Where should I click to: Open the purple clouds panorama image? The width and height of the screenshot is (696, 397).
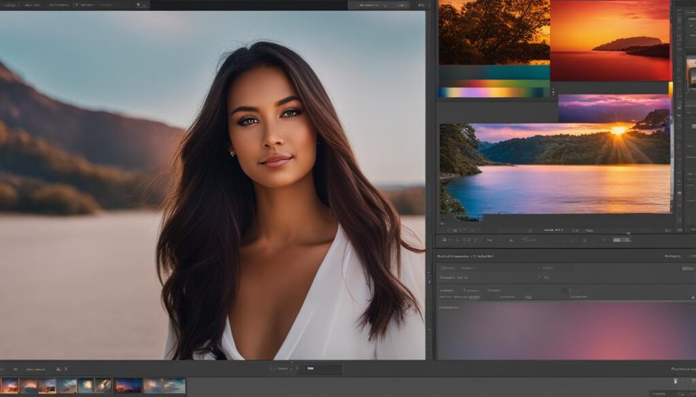click(614, 108)
